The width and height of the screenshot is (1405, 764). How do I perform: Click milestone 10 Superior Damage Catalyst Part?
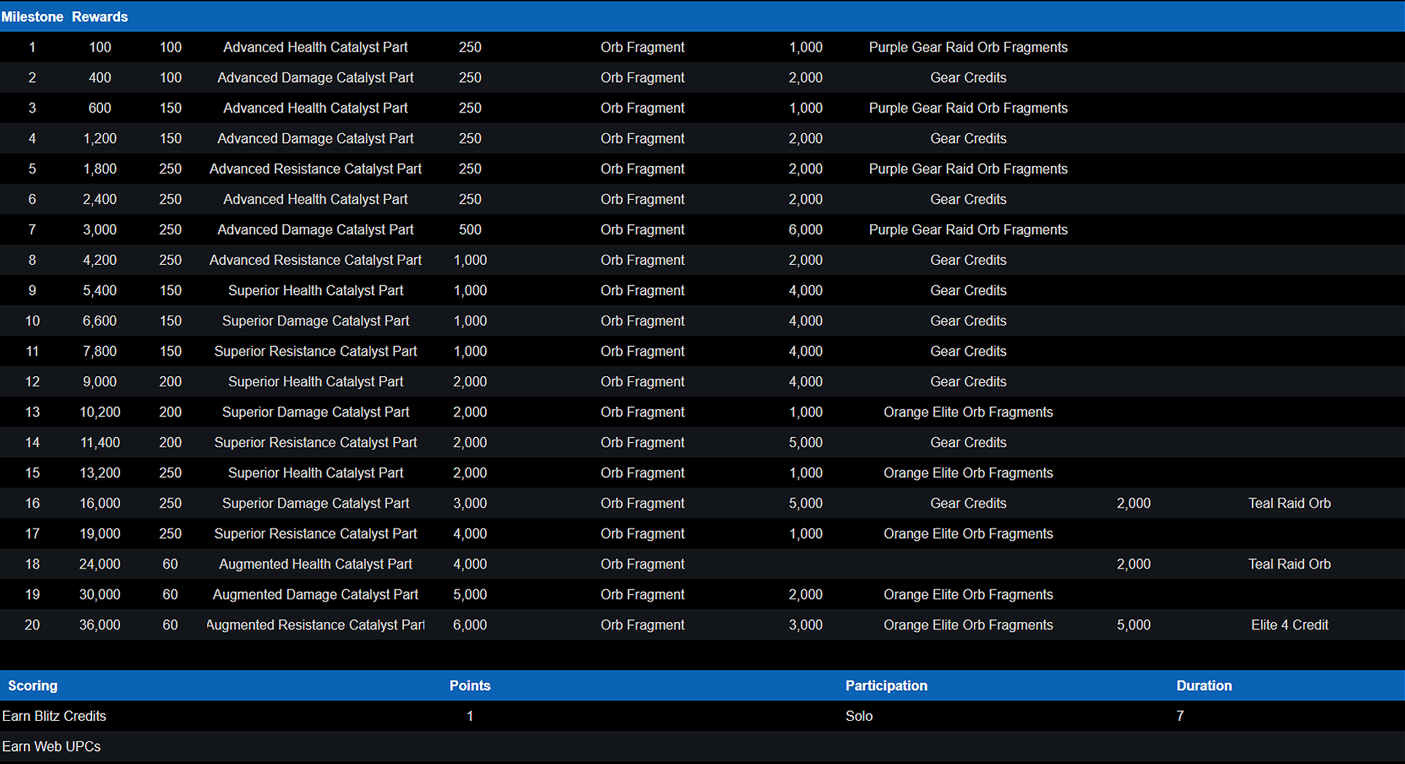click(315, 321)
